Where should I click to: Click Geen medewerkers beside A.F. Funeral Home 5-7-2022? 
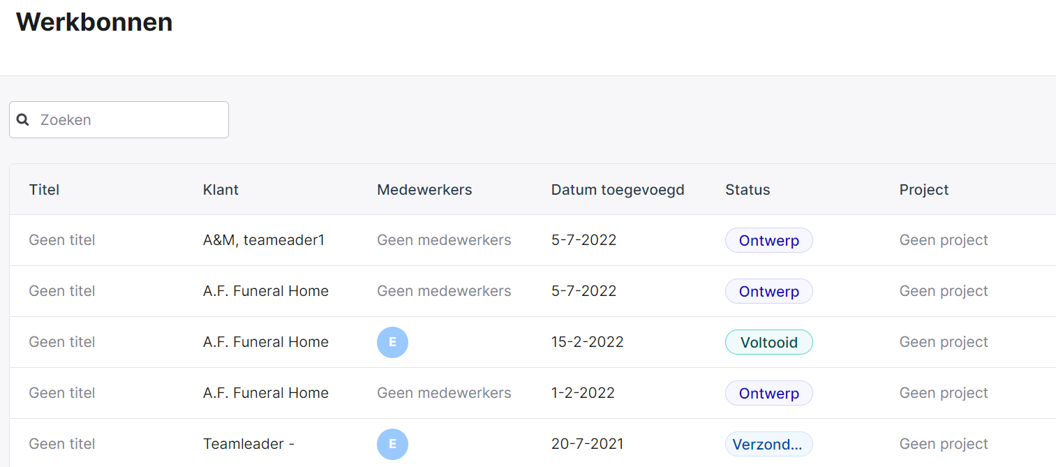444,291
